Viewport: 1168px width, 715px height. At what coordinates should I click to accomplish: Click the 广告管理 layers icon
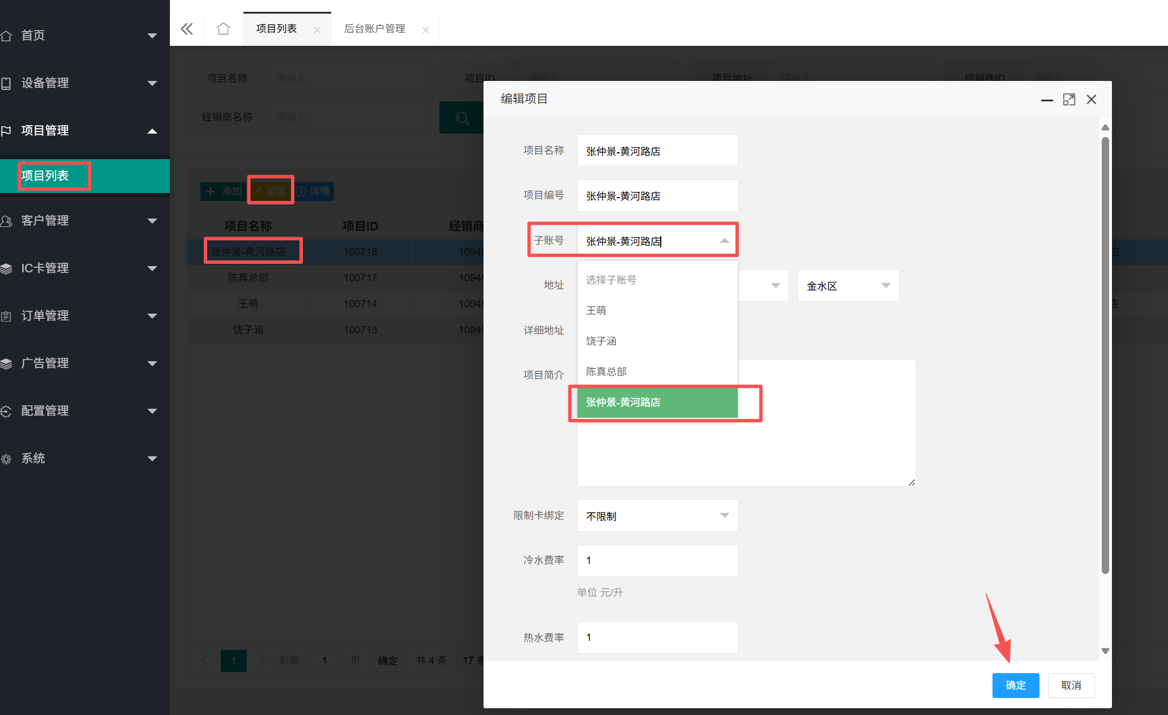[6, 363]
